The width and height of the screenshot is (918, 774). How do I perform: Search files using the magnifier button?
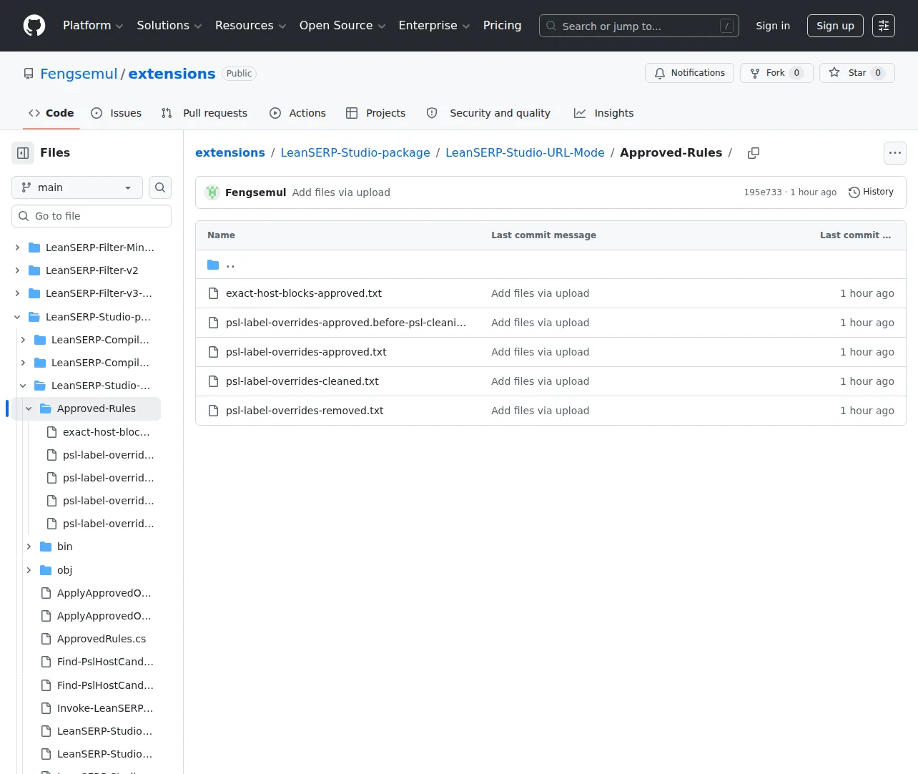coord(160,187)
